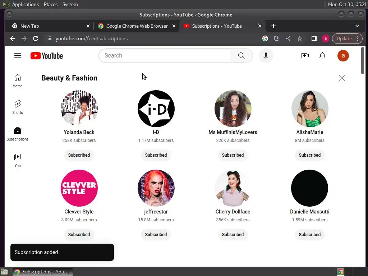Expand the tab search dropdown arrow
The width and height of the screenshot is (368, 276).
357,26
